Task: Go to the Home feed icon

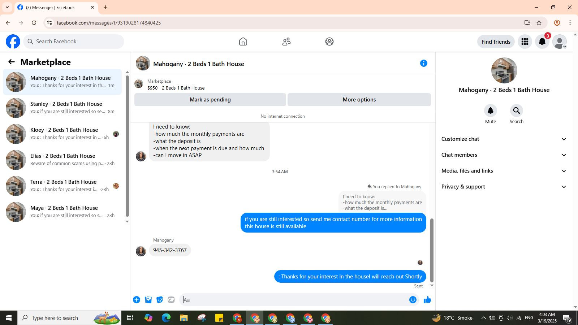Action: pos(243,42)
